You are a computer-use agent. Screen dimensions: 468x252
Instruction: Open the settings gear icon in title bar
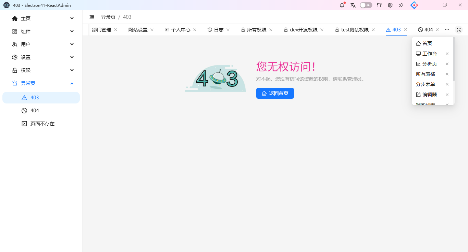click(390, 5)
